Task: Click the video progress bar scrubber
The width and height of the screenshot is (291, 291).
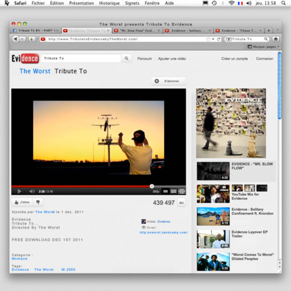Action: (x=152, y=186)
